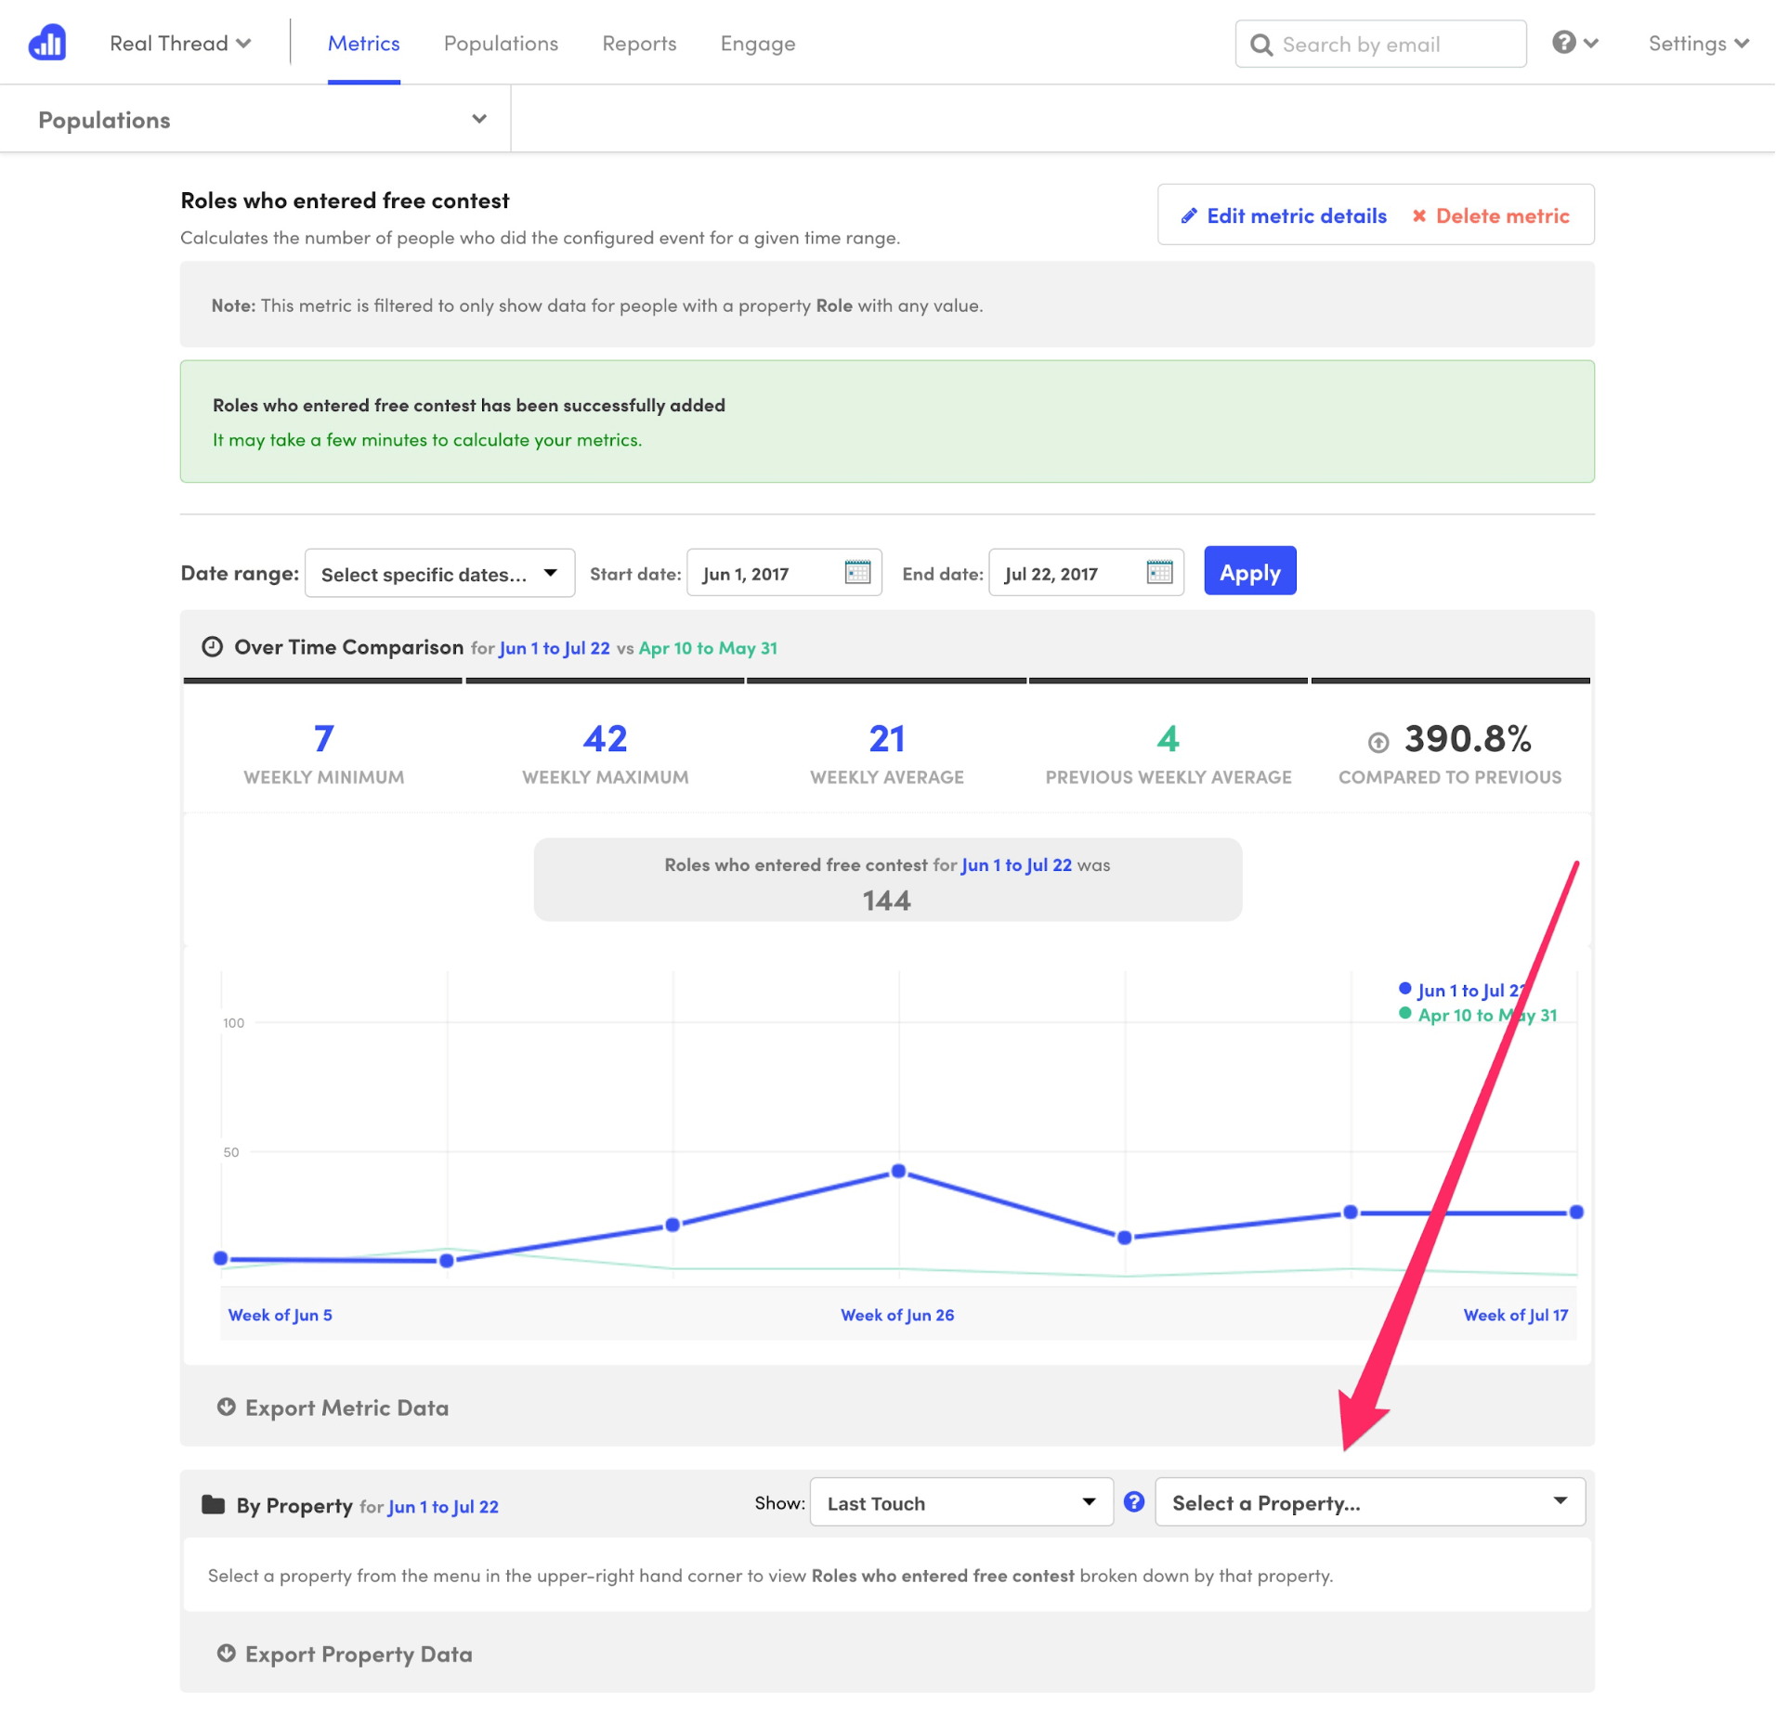This screenshot has height=1726, width=1776.
Task: Open the Real Thread account dropdown
Action: 180,44
